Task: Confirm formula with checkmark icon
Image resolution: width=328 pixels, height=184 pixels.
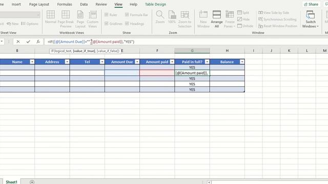Action: point(28,42)
